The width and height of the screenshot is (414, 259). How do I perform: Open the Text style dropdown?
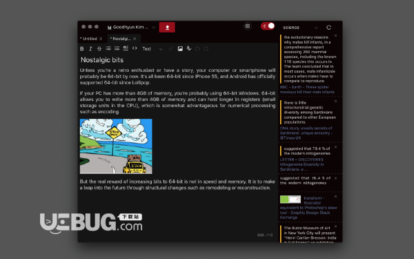(152, 49)
